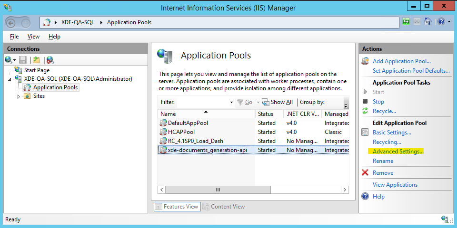The width and height of the screenshot is (457, 228).
Task: Click the forward navigation arrow
Action: 26,23
